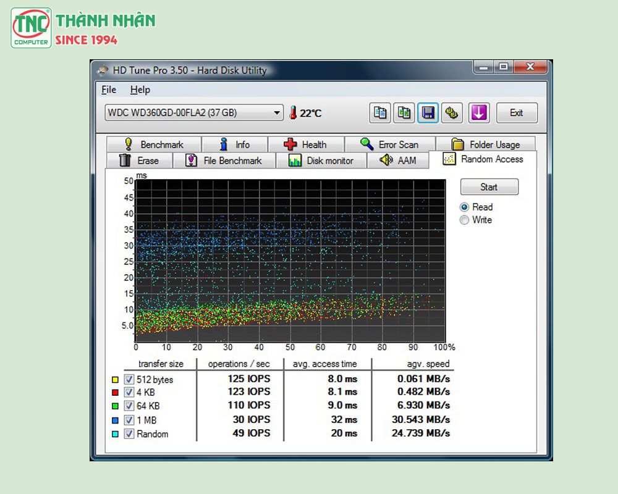Toggle the 64 KB checkbox

(129, 406)
